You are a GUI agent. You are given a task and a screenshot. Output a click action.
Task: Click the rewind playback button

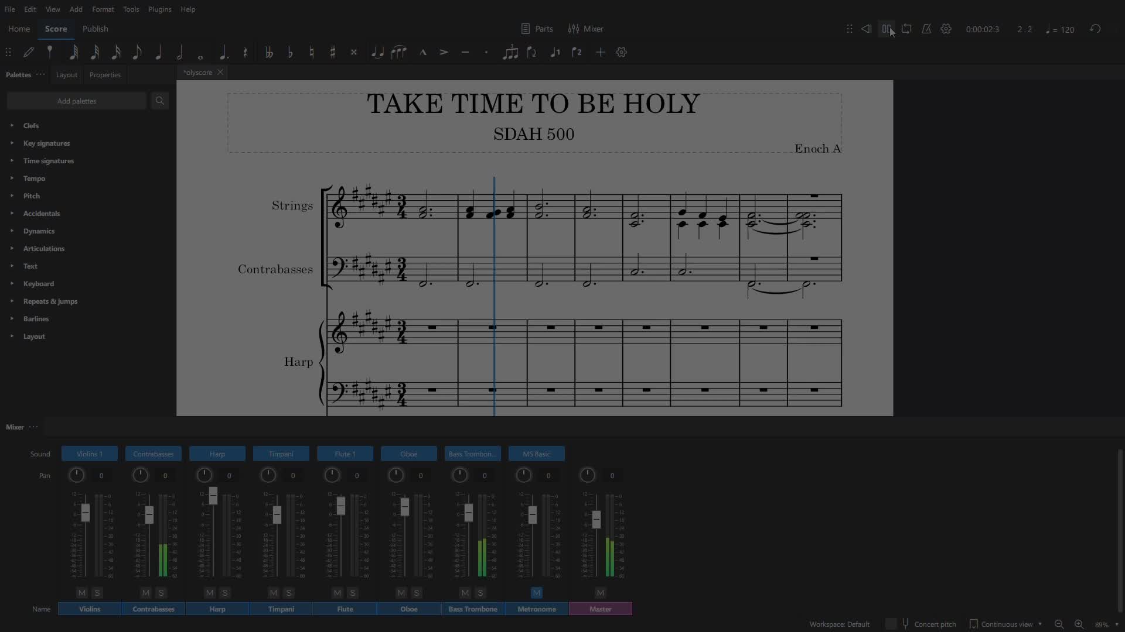[866, 29]
